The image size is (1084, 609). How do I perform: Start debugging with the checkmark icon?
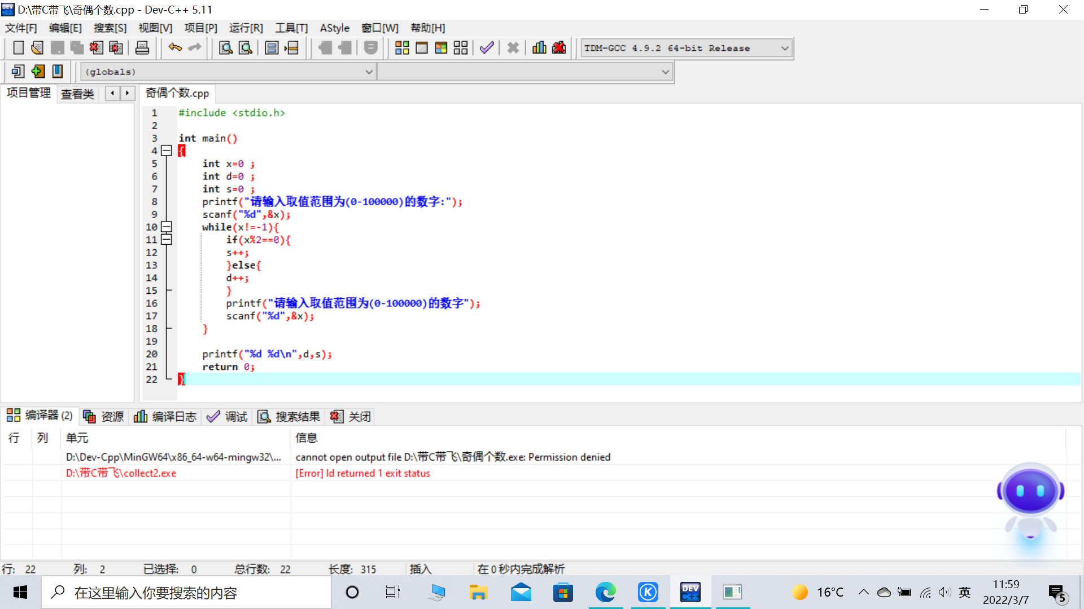pyautogui.click(x=487, y=48)
